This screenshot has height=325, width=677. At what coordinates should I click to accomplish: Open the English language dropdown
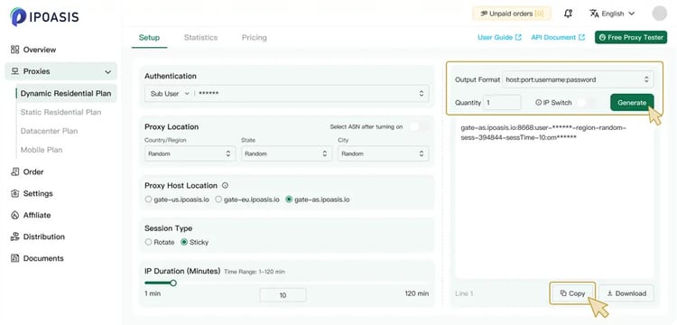(612, 14)
